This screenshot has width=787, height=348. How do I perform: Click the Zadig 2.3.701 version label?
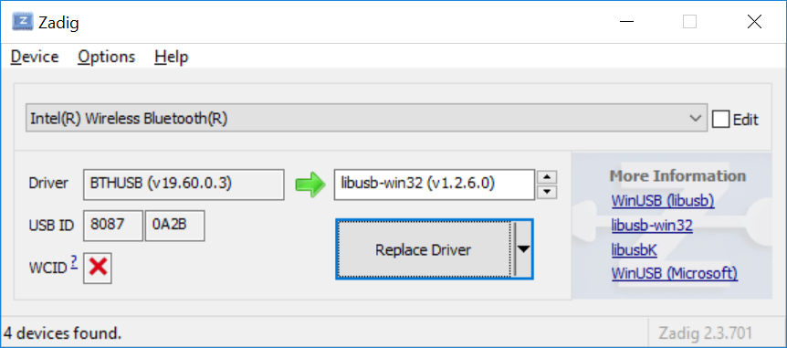[x=705, y=332]
